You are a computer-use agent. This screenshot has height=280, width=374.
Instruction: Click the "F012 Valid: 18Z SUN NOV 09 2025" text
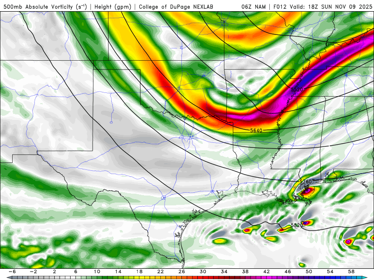323,7
